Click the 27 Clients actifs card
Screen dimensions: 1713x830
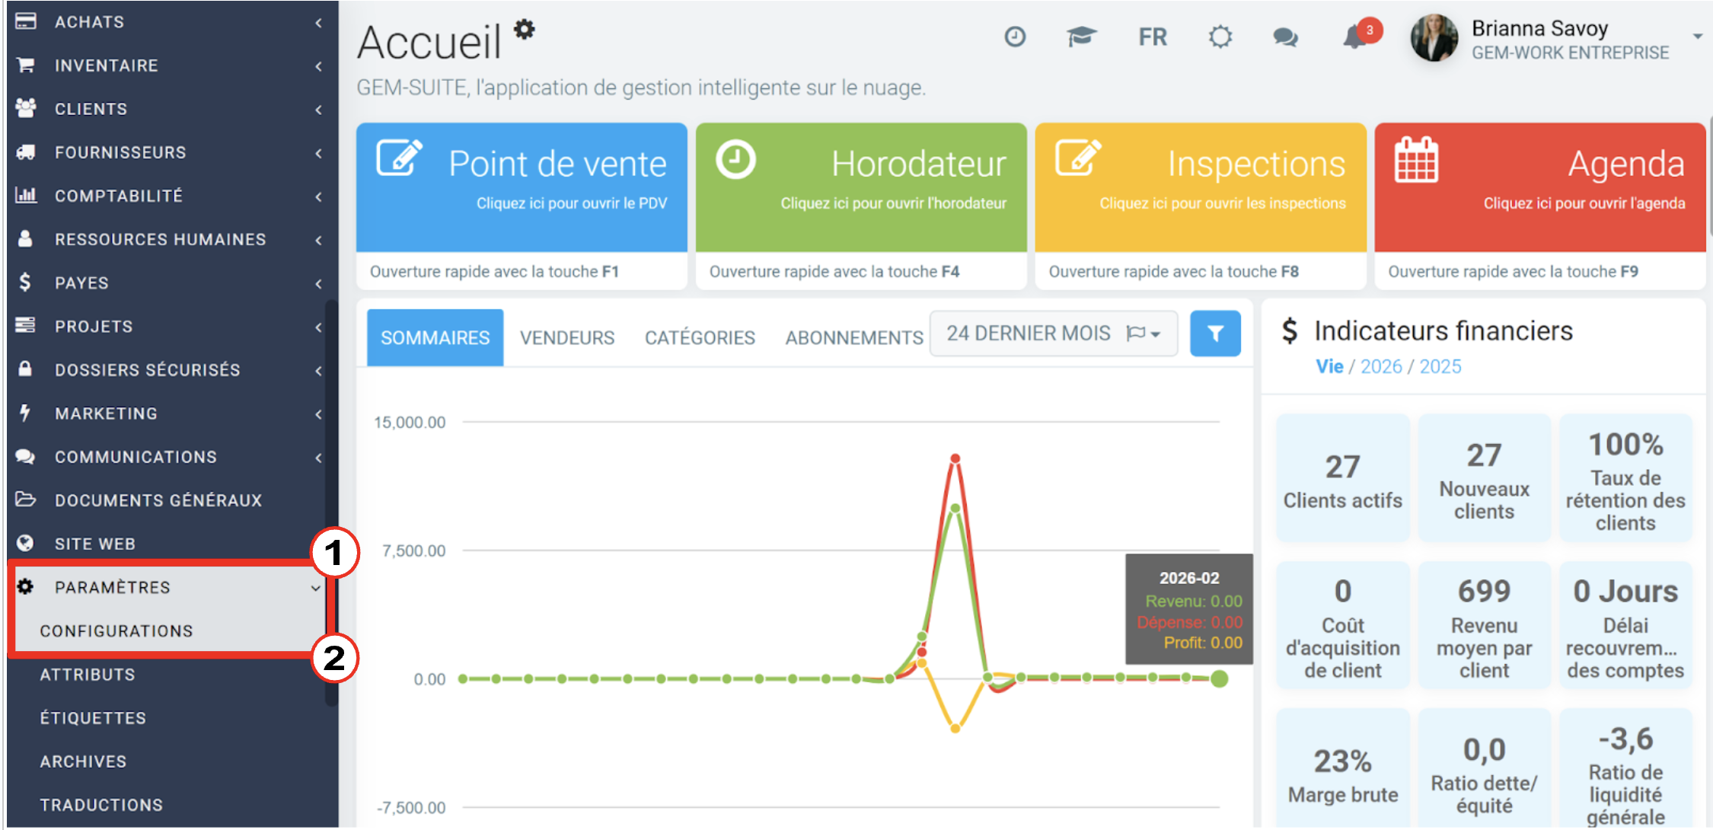[1342, 478]
